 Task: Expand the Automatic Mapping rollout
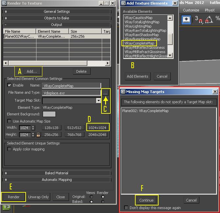pyautogui.click(x=57, y=180)
